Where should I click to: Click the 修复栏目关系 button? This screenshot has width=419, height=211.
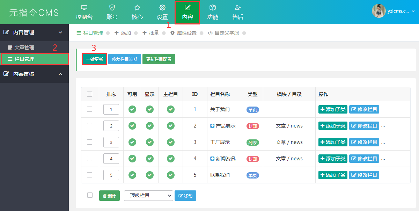coord(125,59)
